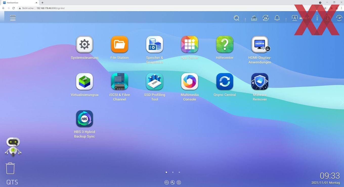Open the dashboard gauge icon
344x187 pixels.
coord(339,18)
